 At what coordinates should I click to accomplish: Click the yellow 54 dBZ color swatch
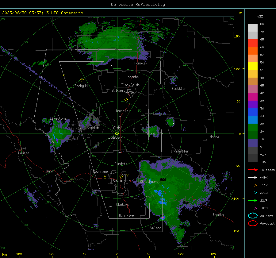253,66
